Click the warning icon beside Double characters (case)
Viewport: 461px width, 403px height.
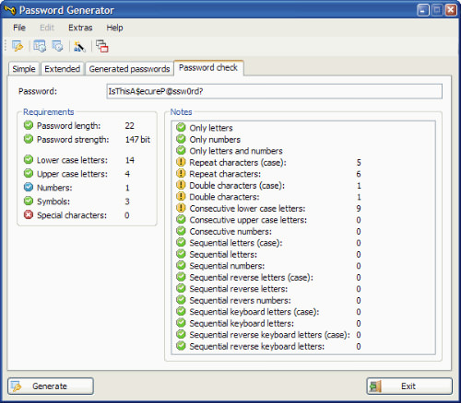pos(181,185)
